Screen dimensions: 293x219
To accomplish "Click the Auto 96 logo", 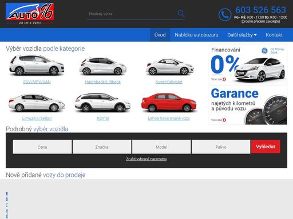I will 30,14.
